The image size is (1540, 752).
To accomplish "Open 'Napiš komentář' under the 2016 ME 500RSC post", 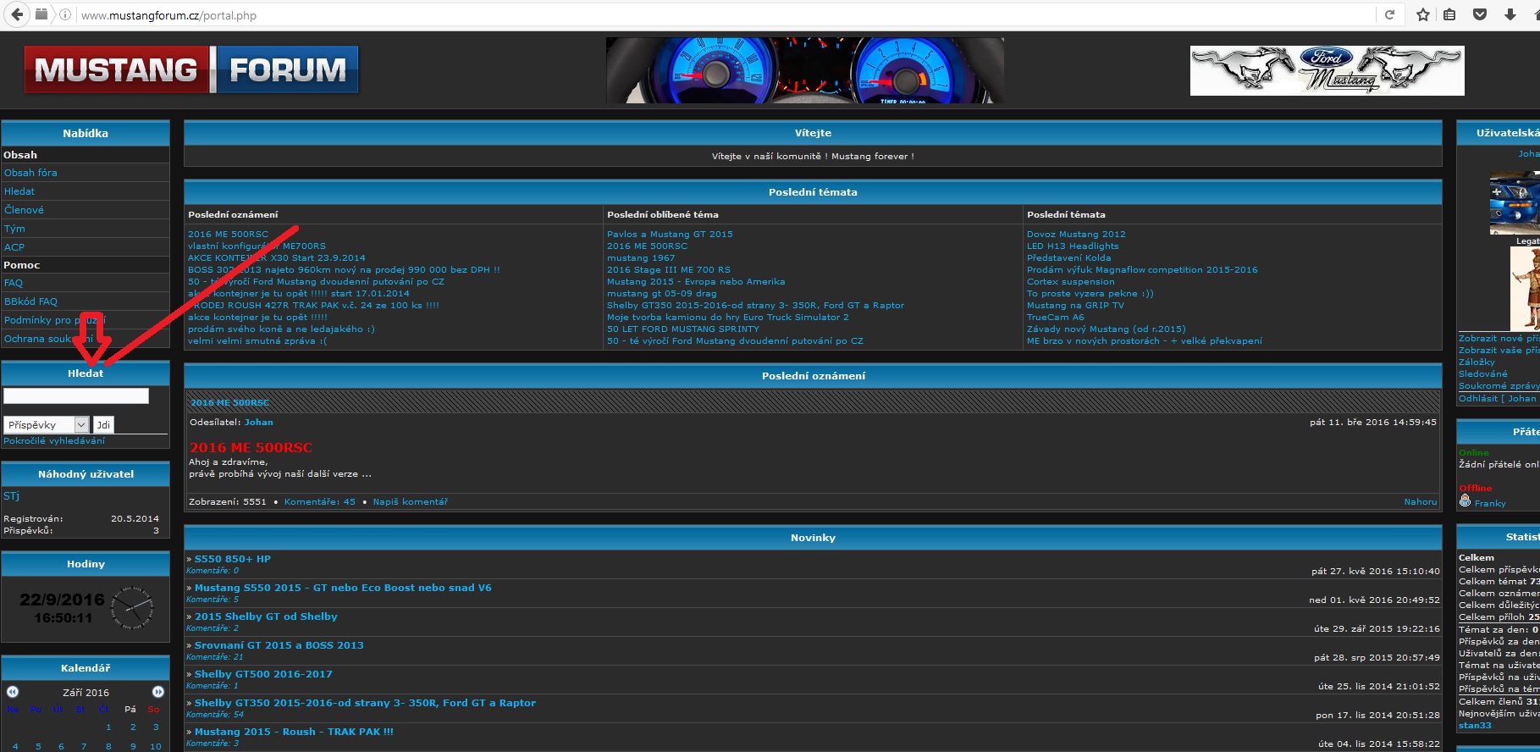I will (410, 502).
